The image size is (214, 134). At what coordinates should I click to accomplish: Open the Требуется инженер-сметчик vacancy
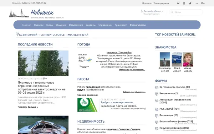click(117, 103)
